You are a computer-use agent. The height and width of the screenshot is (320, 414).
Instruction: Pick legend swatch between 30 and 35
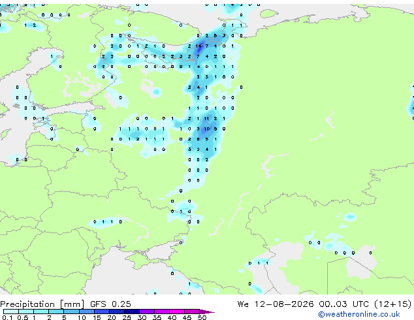(x=147, y=312)
